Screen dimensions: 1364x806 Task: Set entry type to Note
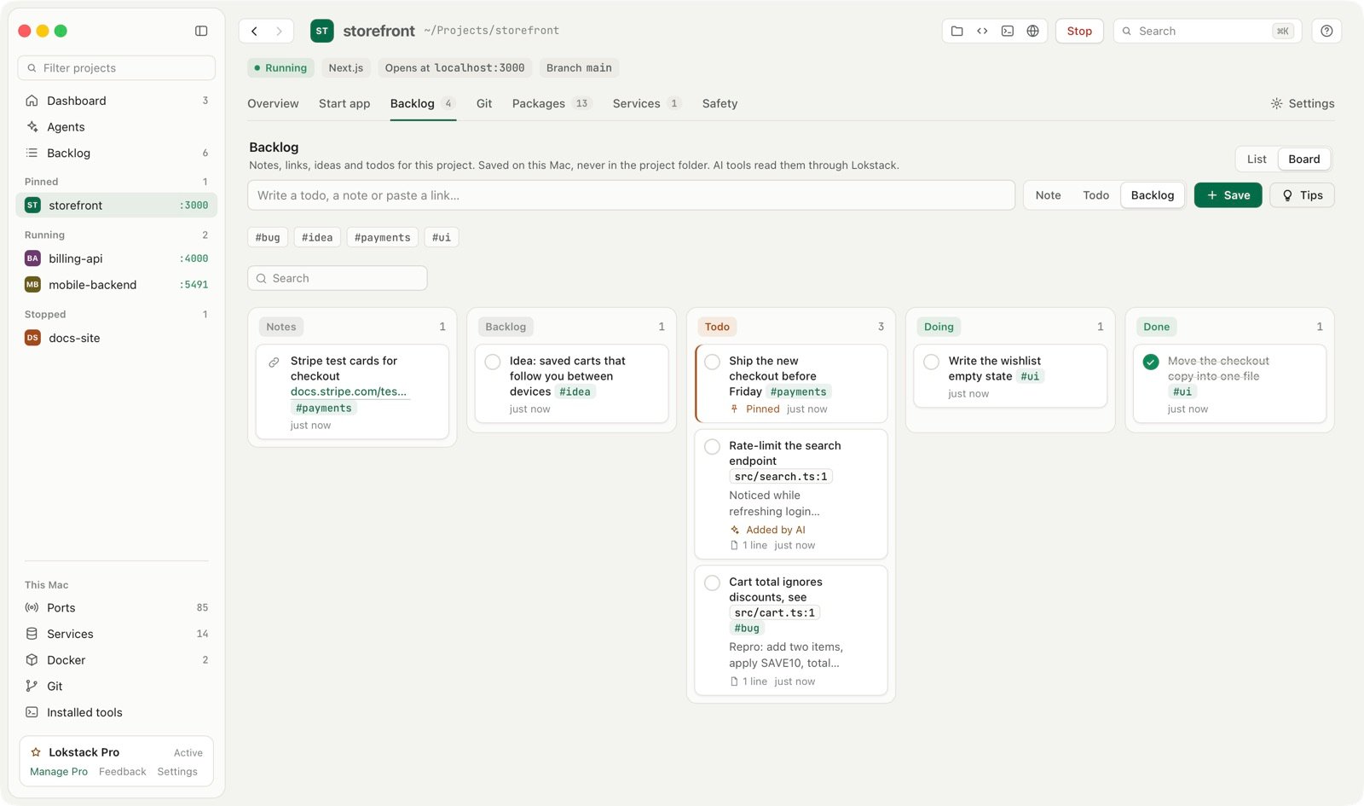click(x=1048, y=195)
